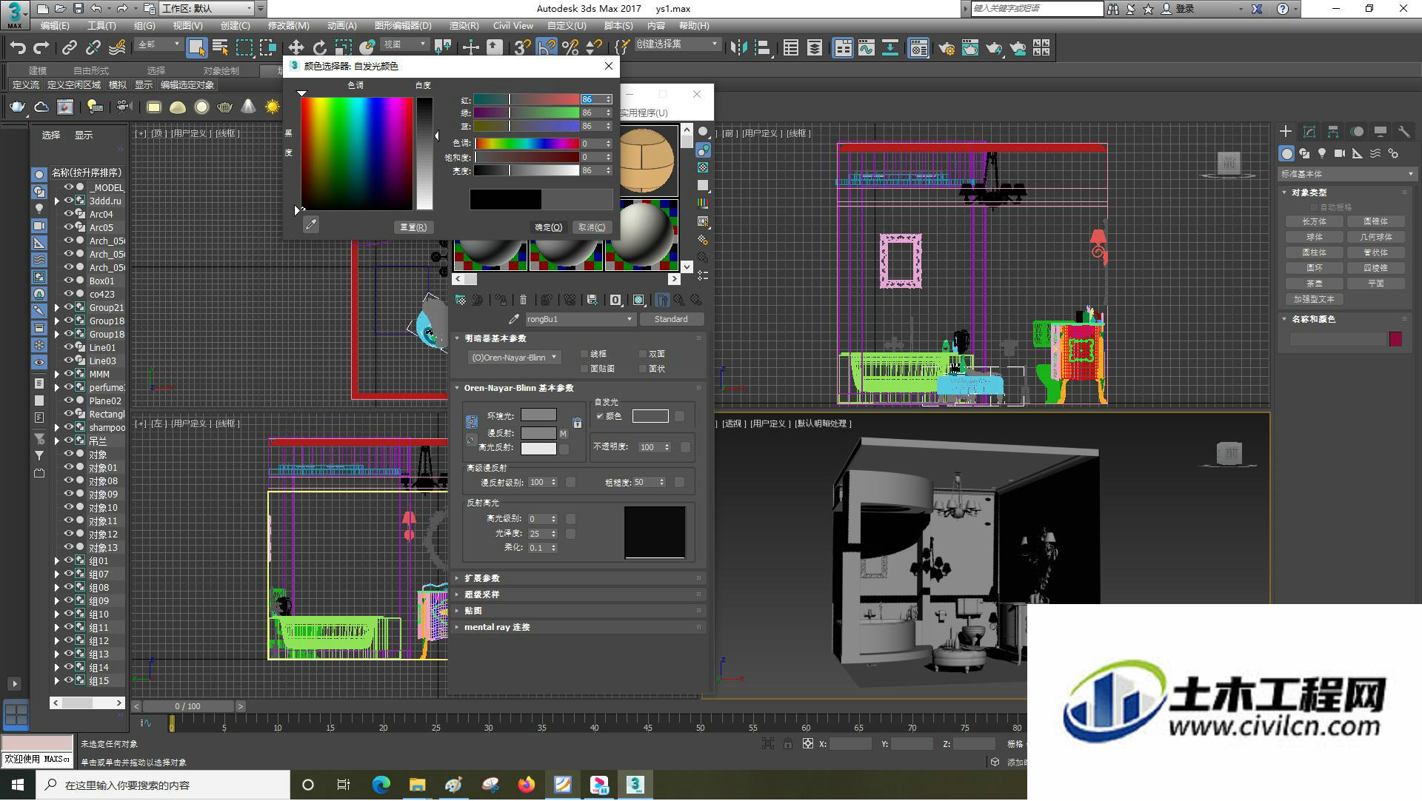Viewport: 1422px width, 801px height.
Task: Click the 环境光 ambient color swatch
Action: 538,415
